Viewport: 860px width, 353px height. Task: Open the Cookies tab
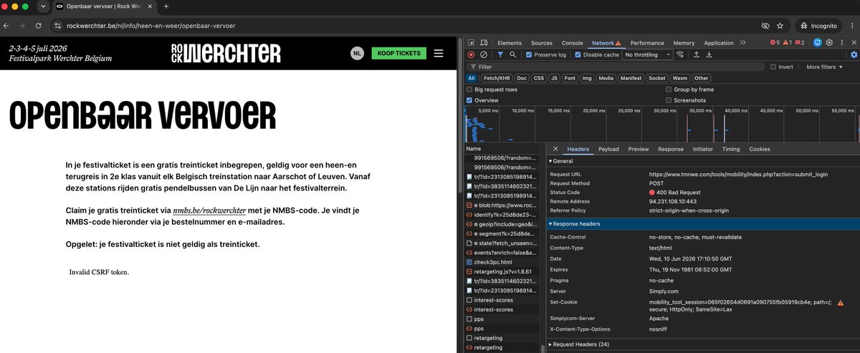[760, 149]
